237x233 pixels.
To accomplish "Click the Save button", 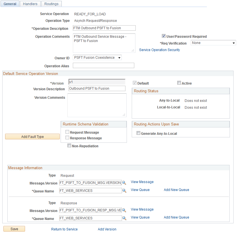I will [14, 229].
